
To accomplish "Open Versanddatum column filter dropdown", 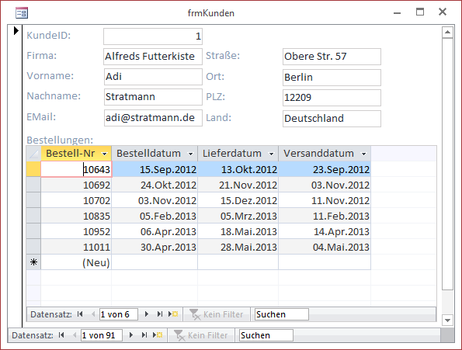I will [364, 154].
